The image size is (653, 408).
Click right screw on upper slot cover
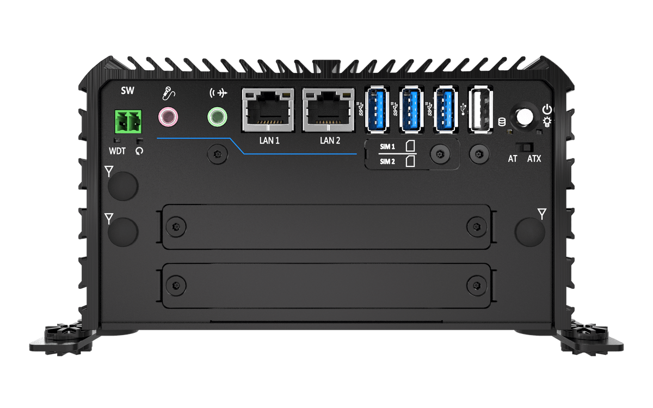[x=477, y=226]
